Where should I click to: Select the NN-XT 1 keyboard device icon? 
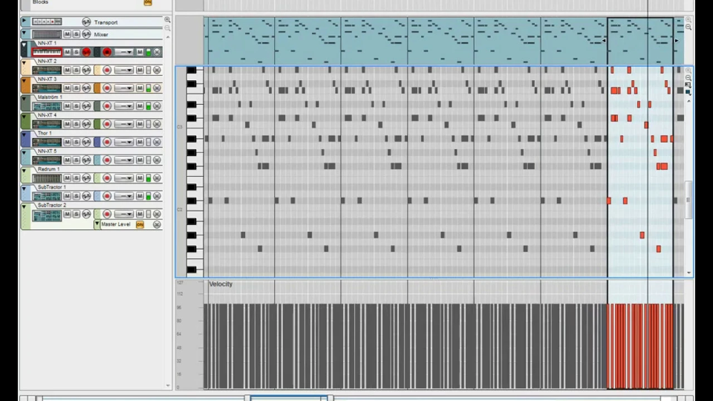pos(47,52)
